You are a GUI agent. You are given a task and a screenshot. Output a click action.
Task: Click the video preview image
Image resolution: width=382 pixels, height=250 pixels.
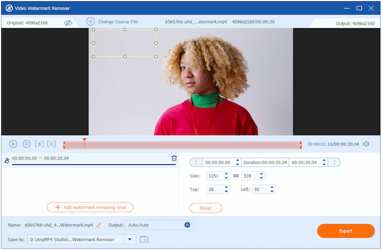[191, 82]
